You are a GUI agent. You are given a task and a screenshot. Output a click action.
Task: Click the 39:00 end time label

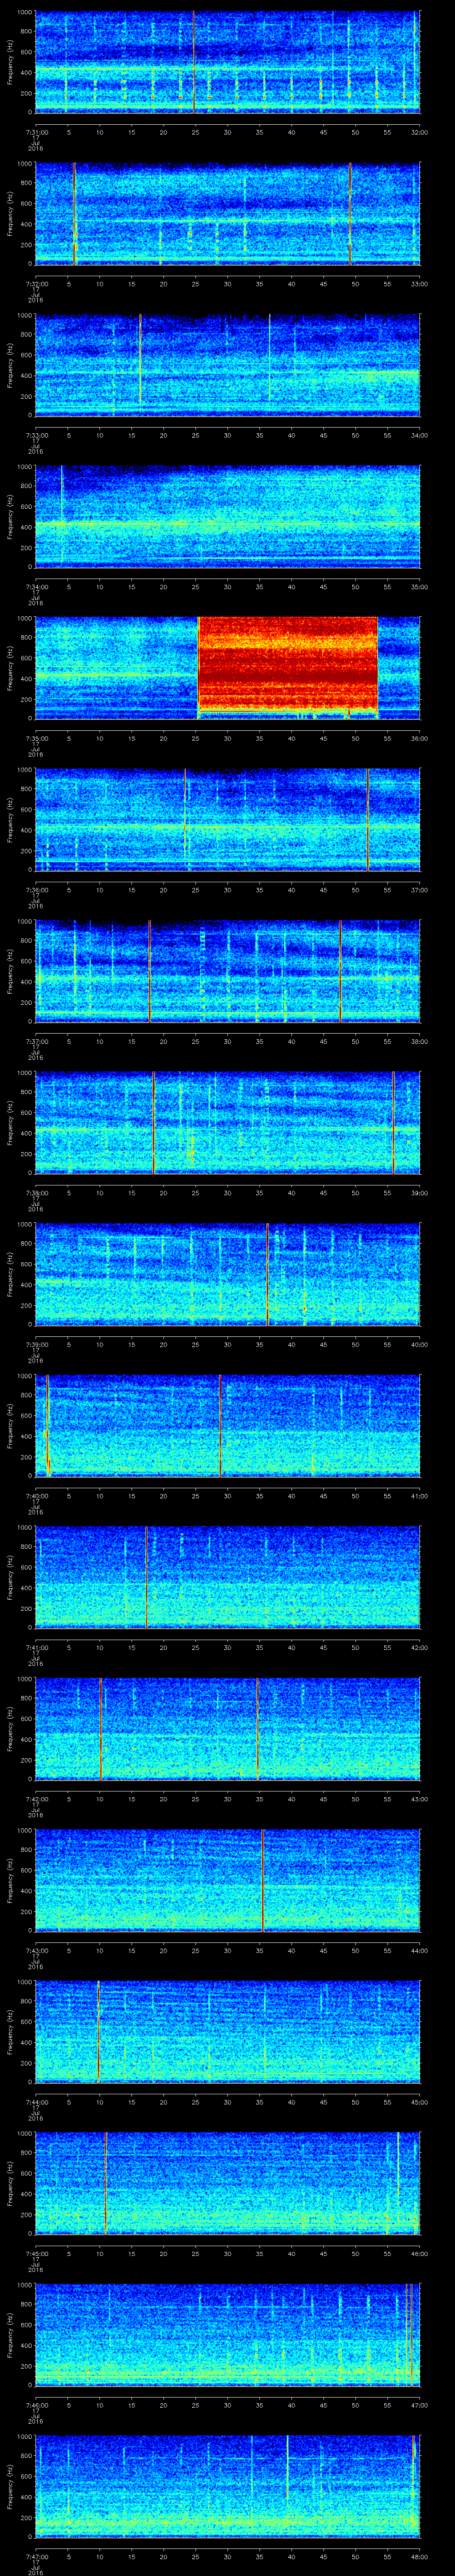[x=419, y=1193]
